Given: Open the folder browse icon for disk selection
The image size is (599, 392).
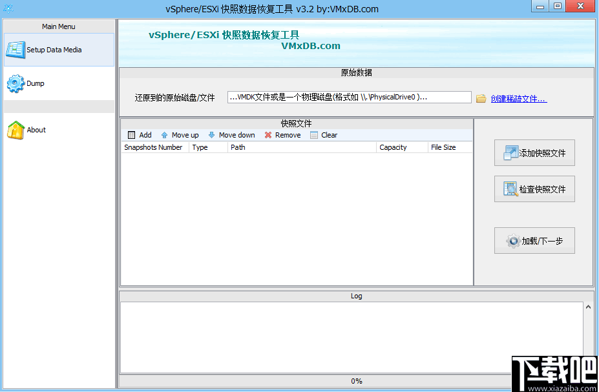Looking at the screenshot, I should pyautogui.click(x=481, y=97).
